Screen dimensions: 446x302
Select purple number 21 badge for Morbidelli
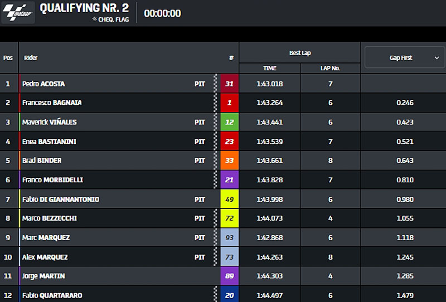click(x=230, y=180)
